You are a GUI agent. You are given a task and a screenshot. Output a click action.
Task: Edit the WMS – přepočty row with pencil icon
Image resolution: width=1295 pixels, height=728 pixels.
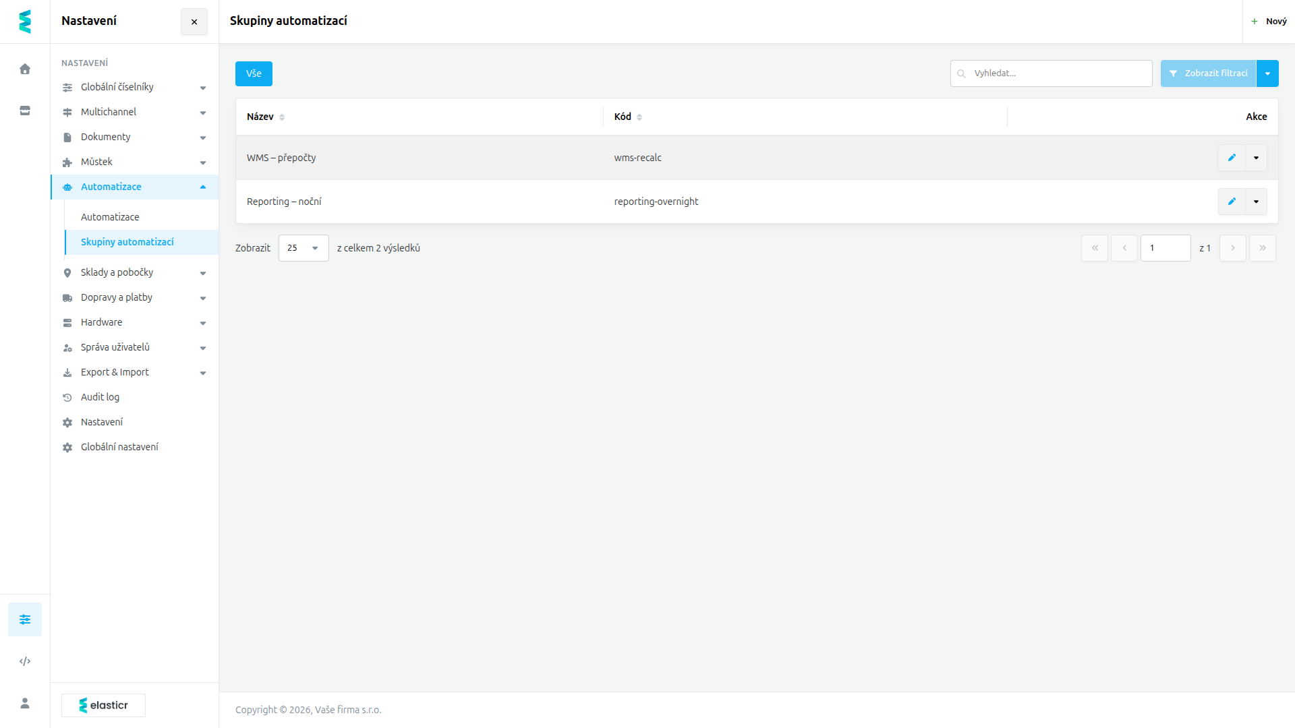point(1232,158)
